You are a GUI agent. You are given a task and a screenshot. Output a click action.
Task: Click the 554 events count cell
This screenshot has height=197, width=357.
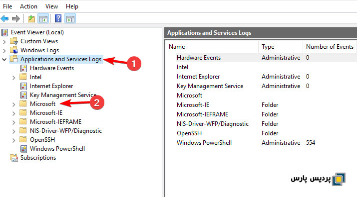311,143
